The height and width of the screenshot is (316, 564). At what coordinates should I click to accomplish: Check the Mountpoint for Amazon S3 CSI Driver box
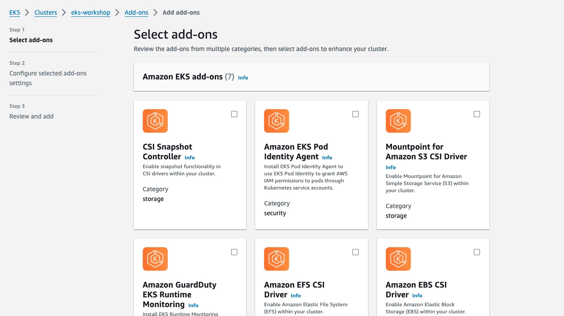[477, 114]
